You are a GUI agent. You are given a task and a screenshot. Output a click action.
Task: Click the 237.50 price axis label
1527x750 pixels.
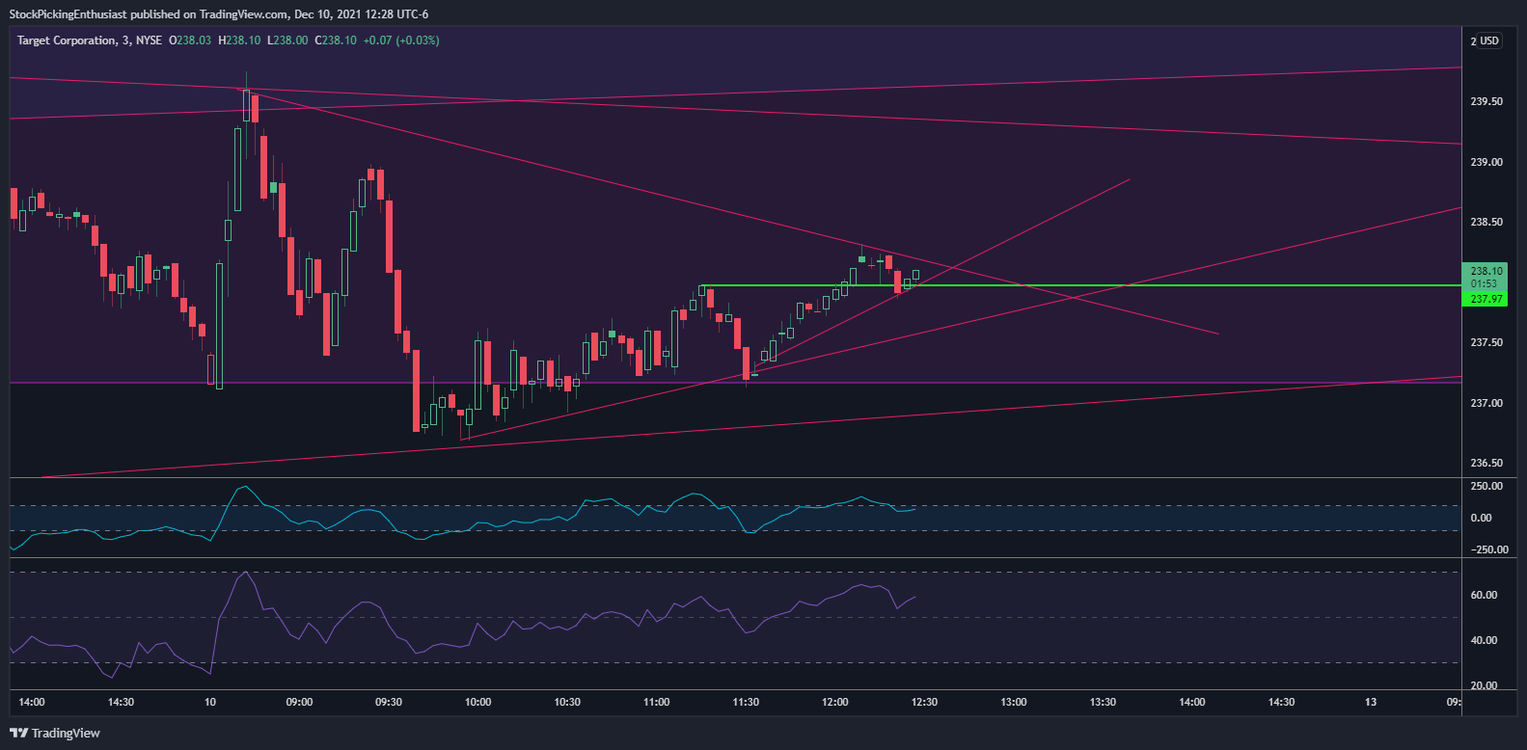1486,342
